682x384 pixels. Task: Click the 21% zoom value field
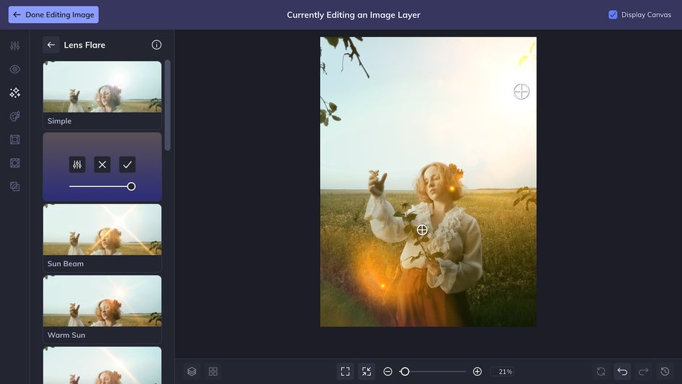click(x=502, y=372)
